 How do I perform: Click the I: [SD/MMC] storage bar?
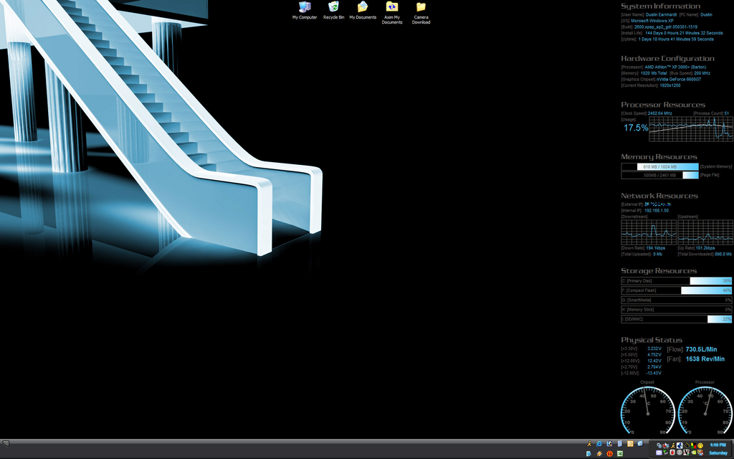[677, 319]
